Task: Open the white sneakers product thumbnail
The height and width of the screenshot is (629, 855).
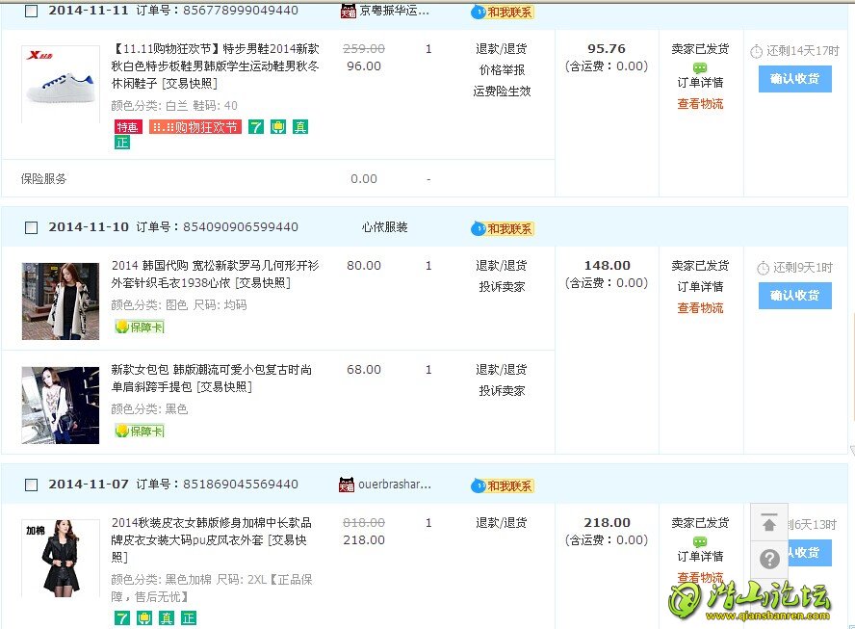Action: (60, 83)
